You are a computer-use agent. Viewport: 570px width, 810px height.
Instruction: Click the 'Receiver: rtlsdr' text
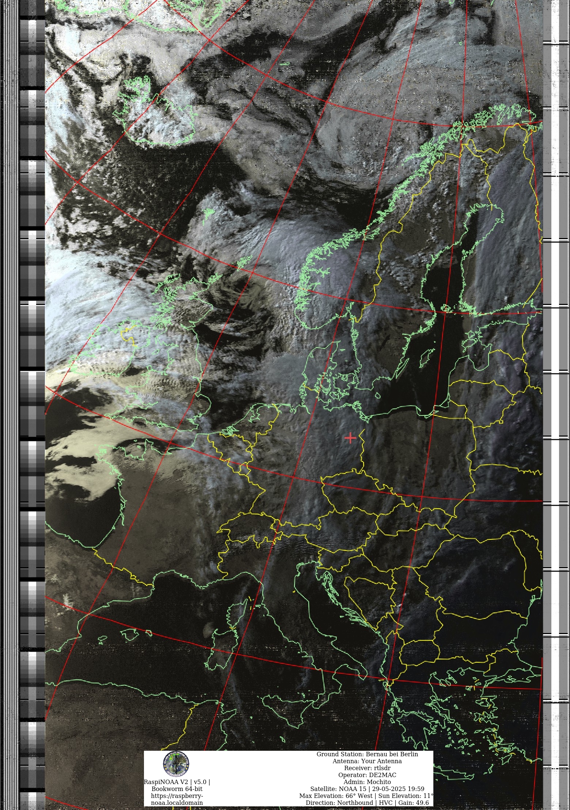pyautogui.click(x=367, y=768)
